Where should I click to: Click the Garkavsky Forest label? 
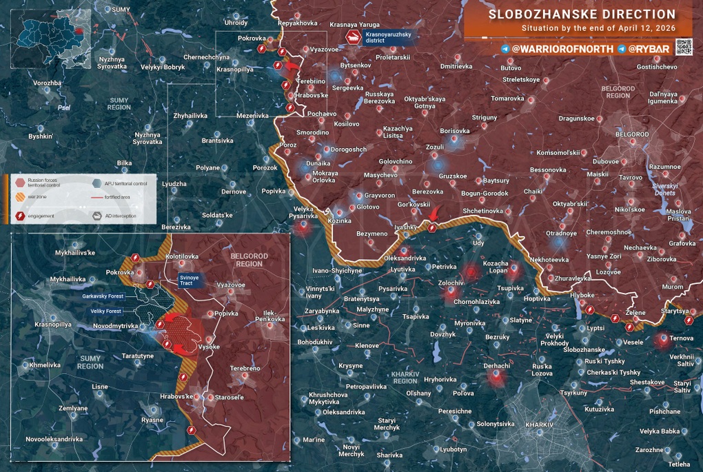[x=103, y=296]
